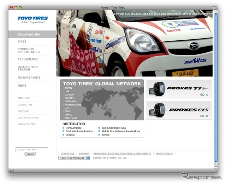
Task: Select EUROPE in Global Network list
Action: pyautogui.click(x=69, y=98)
